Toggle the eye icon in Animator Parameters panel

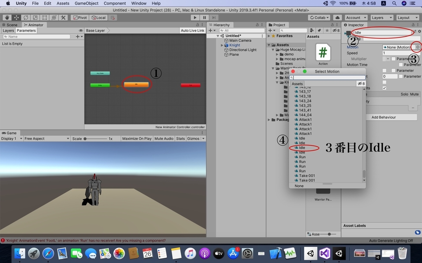[x=81, y=31]
